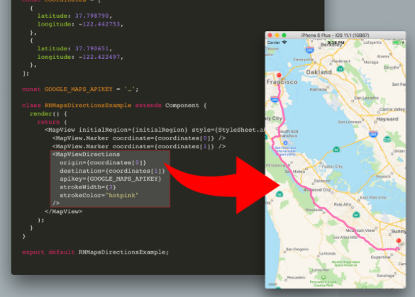Tap the red pin at San Francisco
415x297 pixels.
(x=279, y=75)
